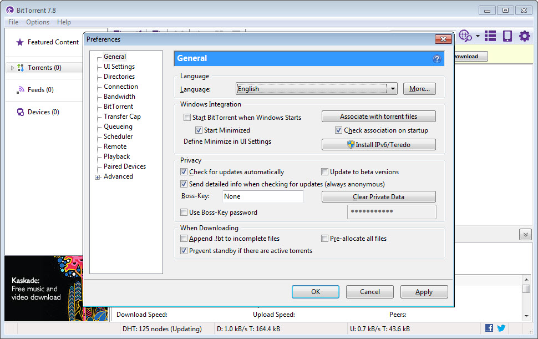This screenshot has width=538, height=339.
Task: Uncheck Send detailed info when checking for updates
Action: (x=184, y=184)
